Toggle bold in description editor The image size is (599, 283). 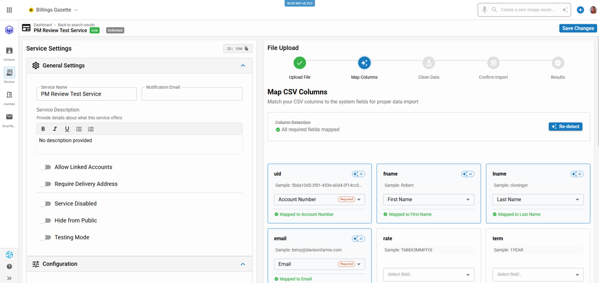43,129
